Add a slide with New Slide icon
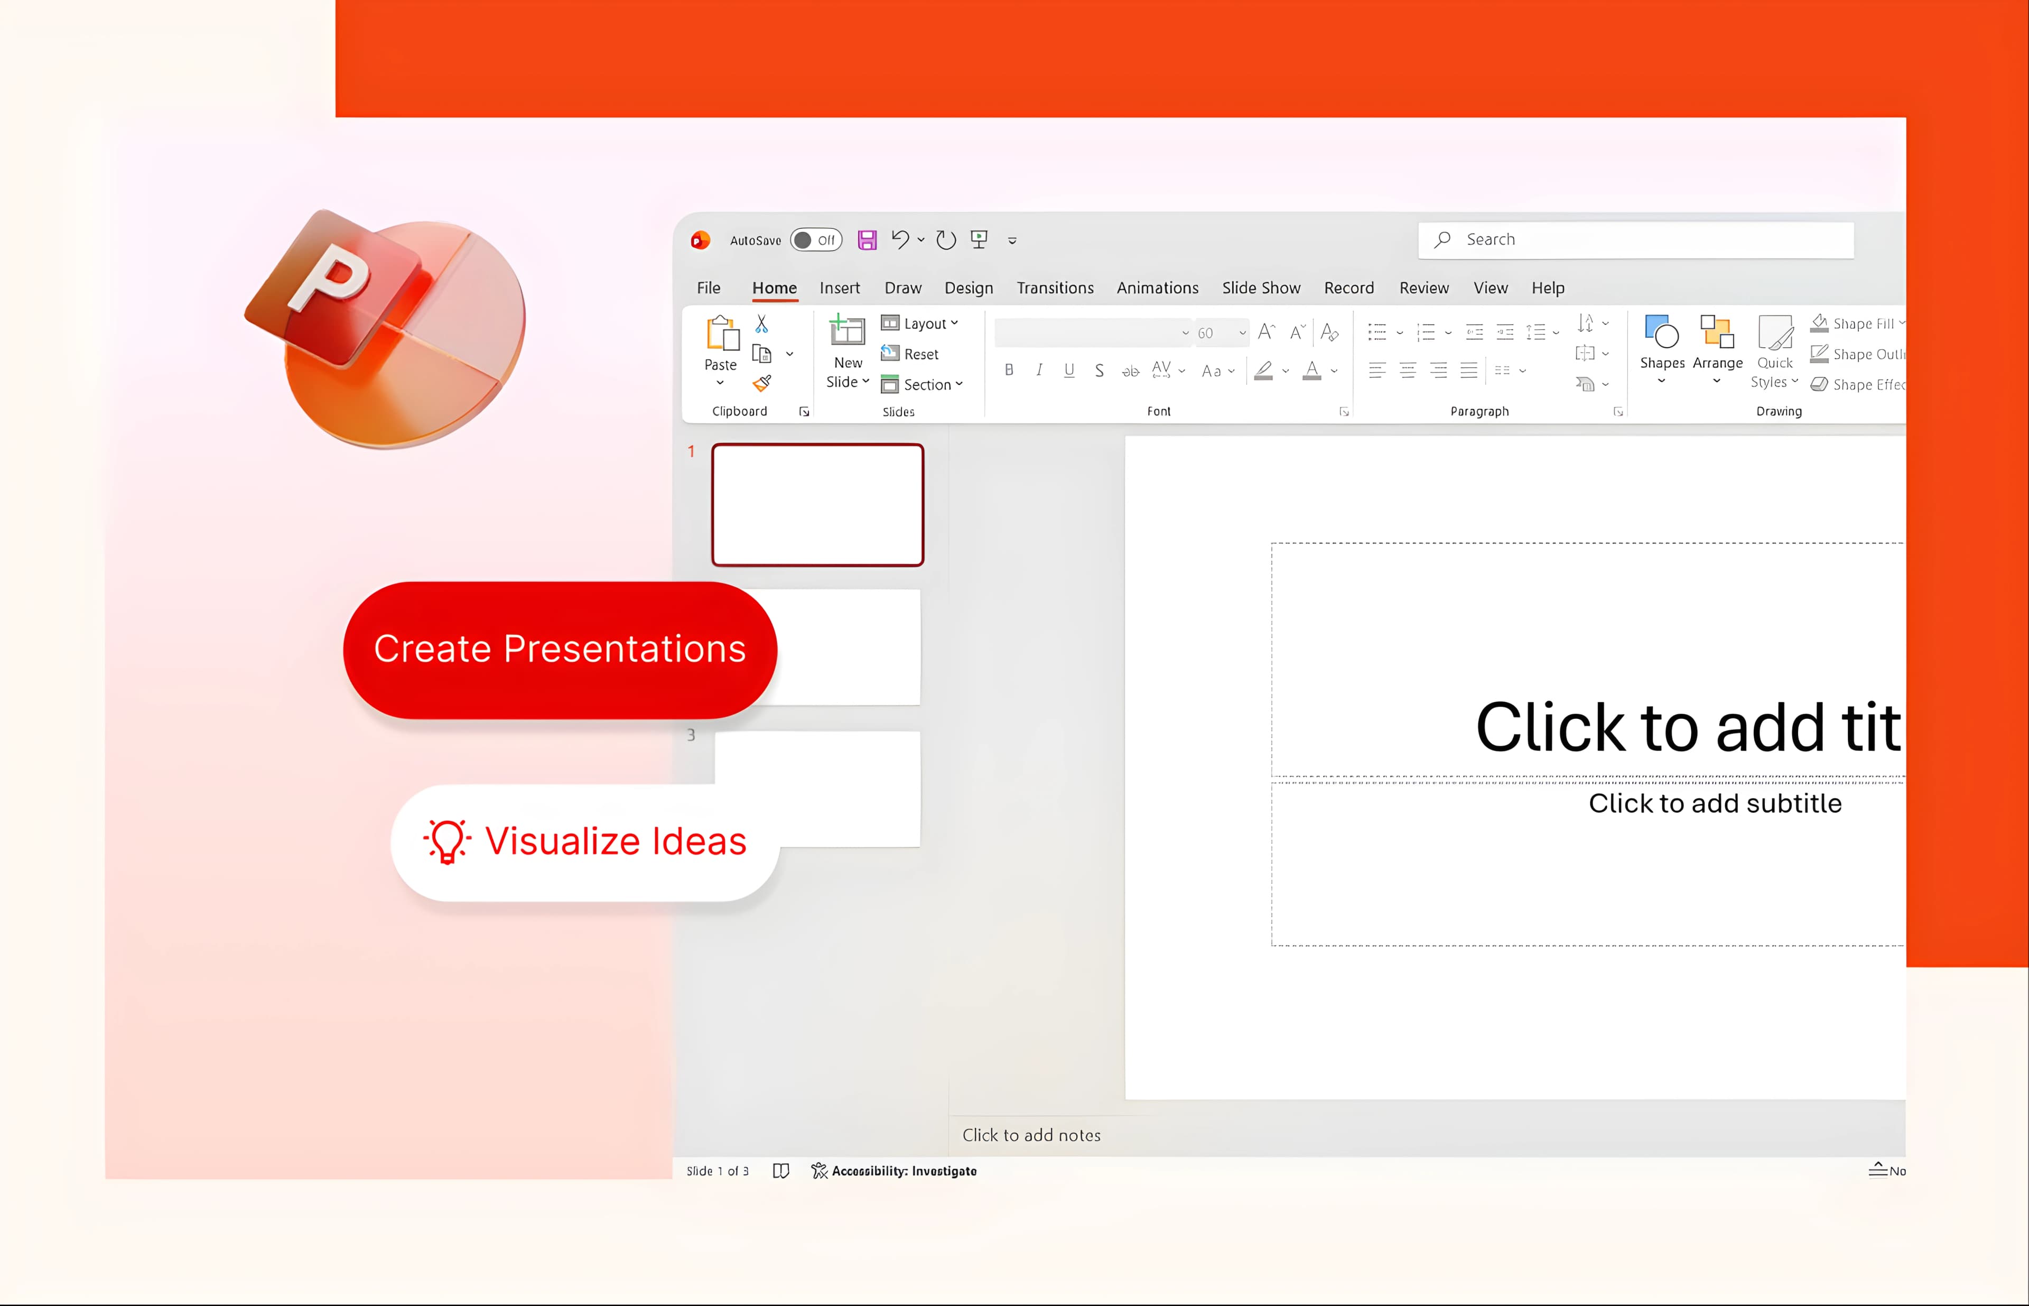 846,331
